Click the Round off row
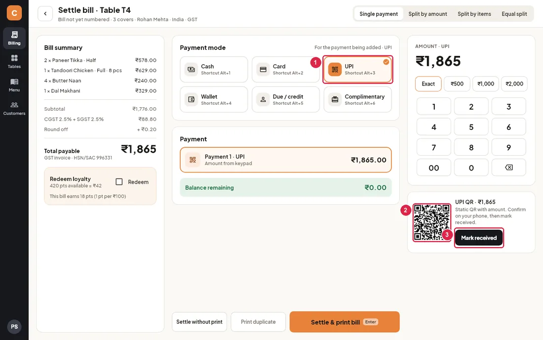Screen dimensions: 543x340 click(x=100, y=129)
